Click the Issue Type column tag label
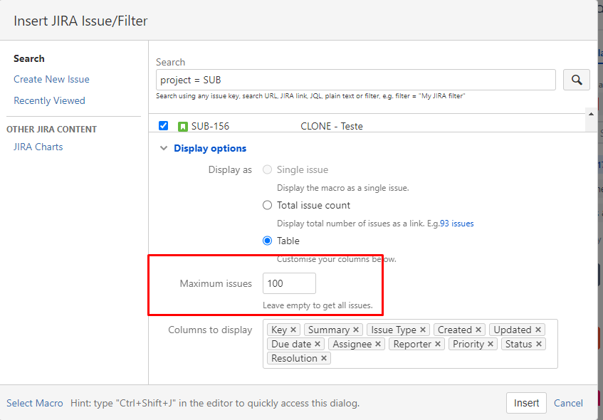 [x=394, y=330]
